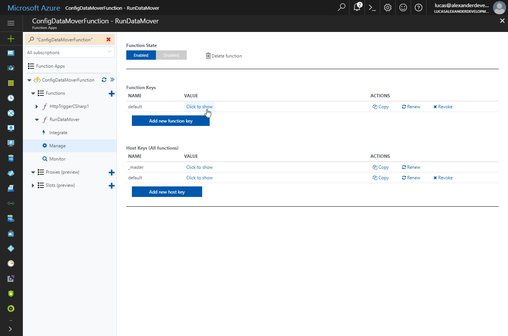Image resolution: width=508 pixels, height=336 pixels.
Task: Open the All subscriptions dropdown
Action: (70, 52)
